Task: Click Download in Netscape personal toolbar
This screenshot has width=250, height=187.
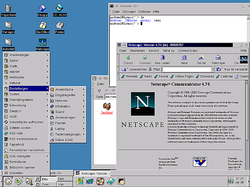Action: tap(205, 76)
